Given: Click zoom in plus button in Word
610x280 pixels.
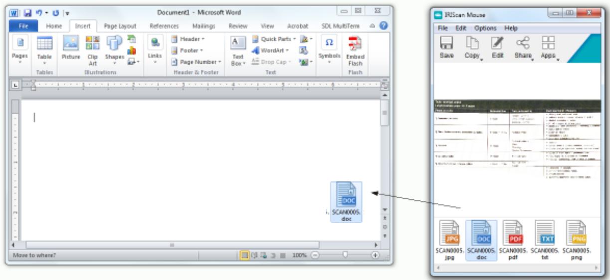Looking at the screenshot, I should pos(375,255).
